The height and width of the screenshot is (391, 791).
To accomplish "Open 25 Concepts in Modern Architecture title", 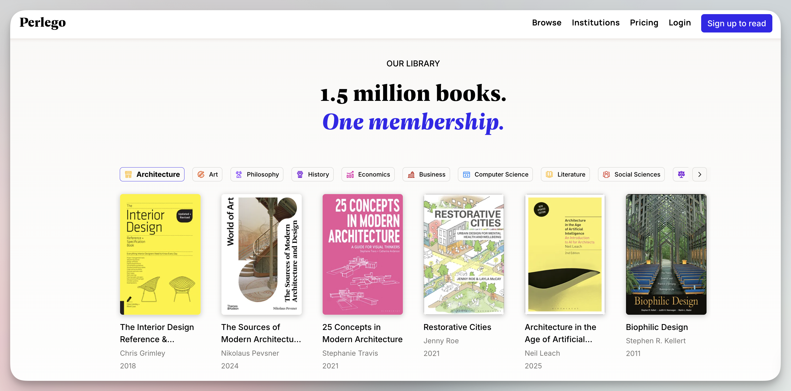I will 362,333.
